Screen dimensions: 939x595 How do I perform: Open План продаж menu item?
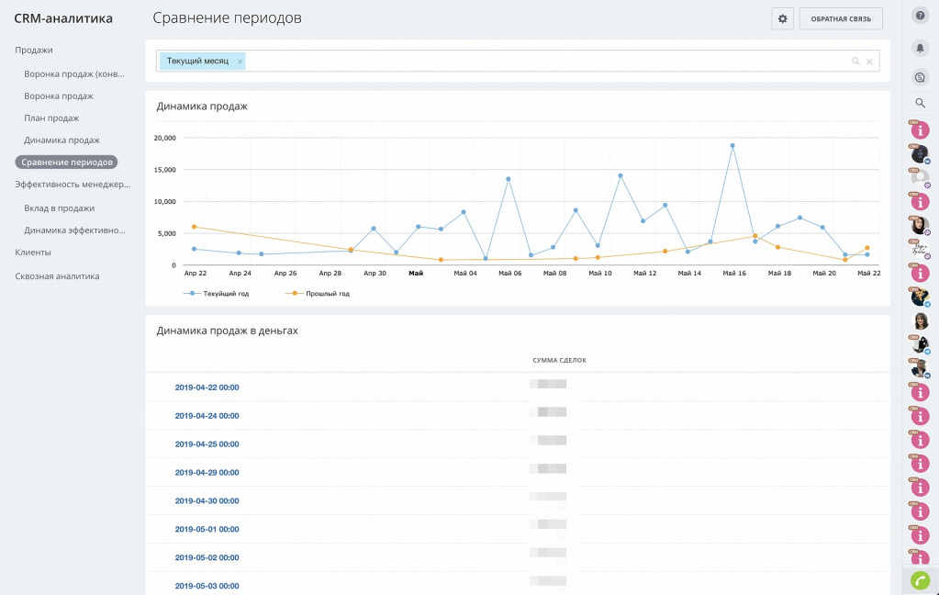pyautogui.click(x=51, y=118)
